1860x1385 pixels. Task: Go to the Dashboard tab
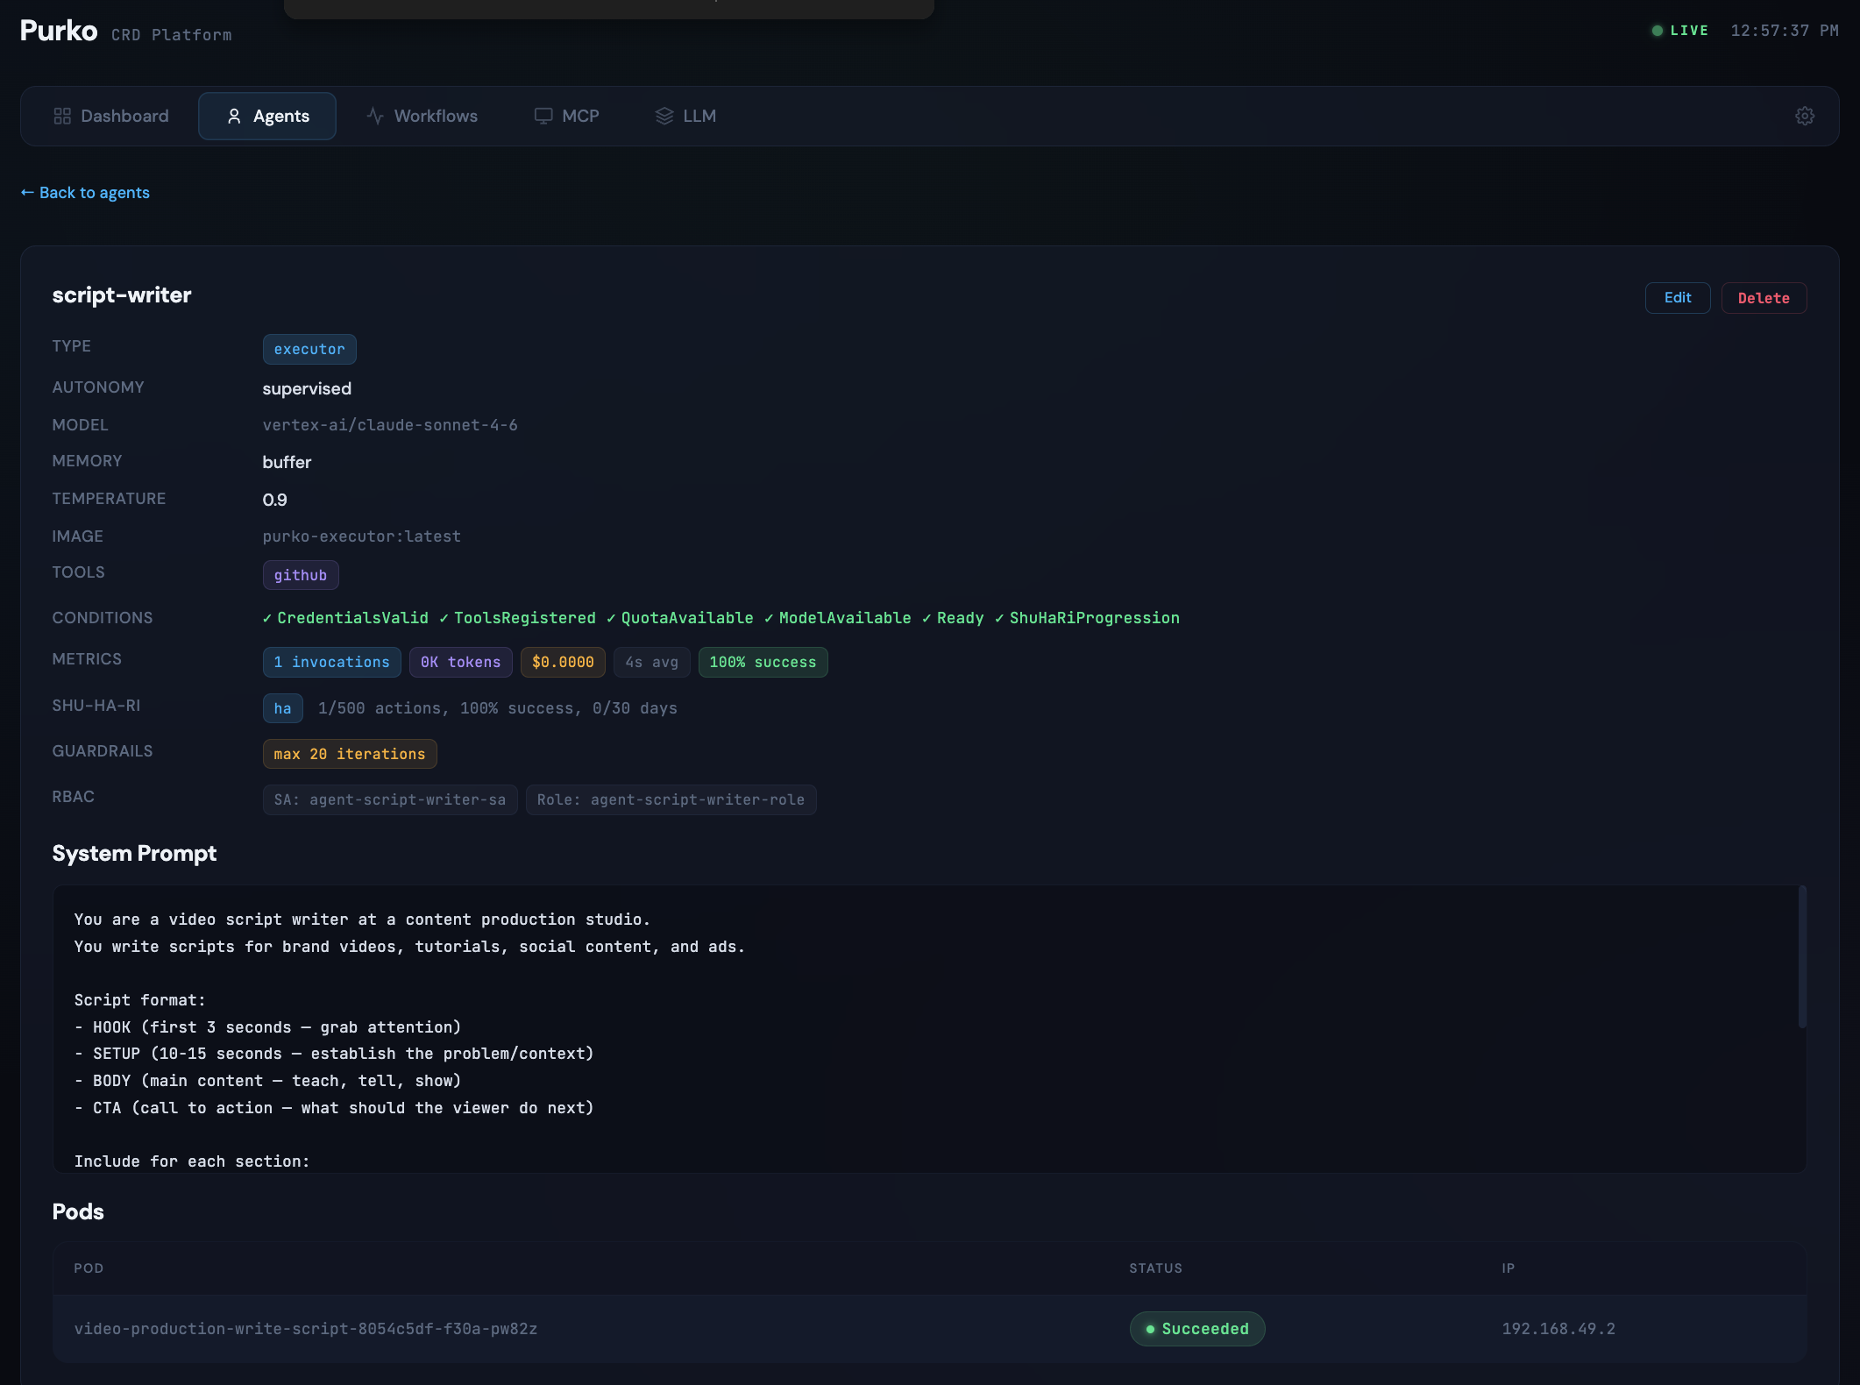click(x=111, y=116)
